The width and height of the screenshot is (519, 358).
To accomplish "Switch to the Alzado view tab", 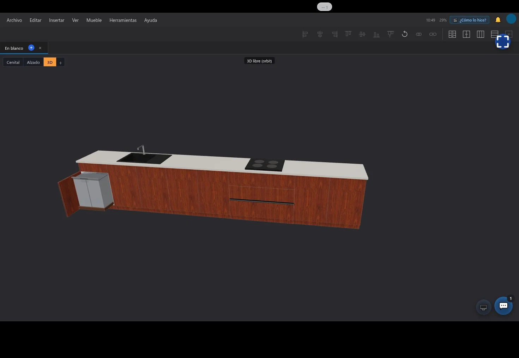I will tap(34, 62).
